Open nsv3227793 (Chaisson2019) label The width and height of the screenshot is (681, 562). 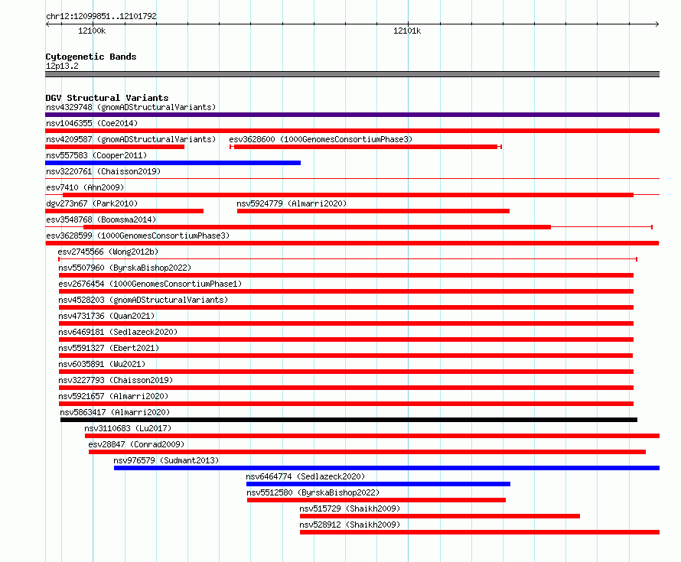pos(116,380)
